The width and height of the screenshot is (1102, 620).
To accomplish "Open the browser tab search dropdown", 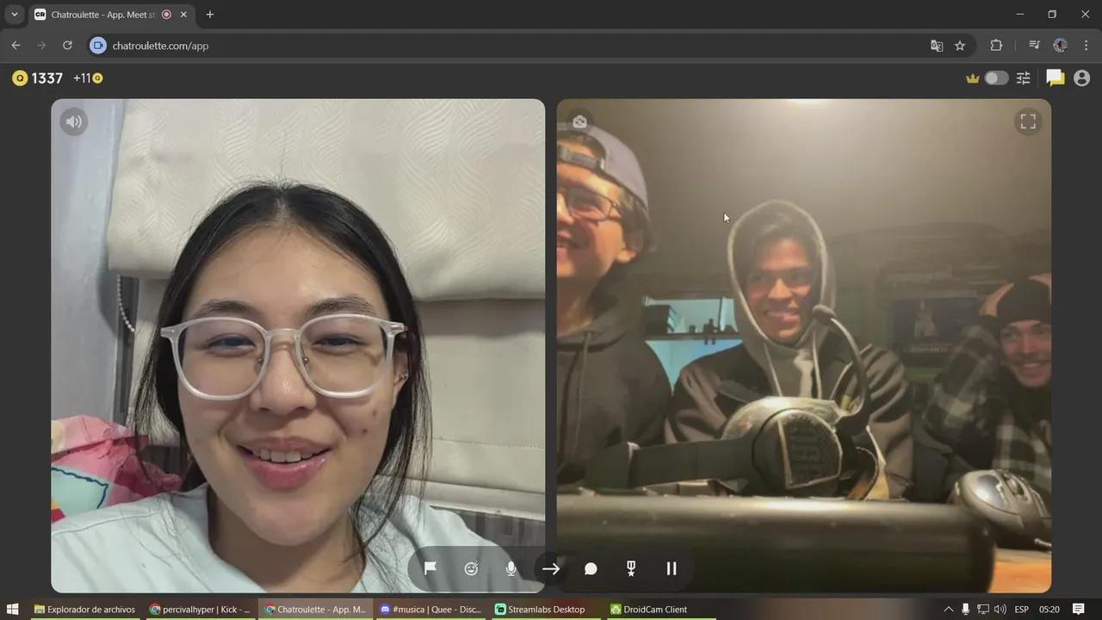I will (x=13, y=14).
